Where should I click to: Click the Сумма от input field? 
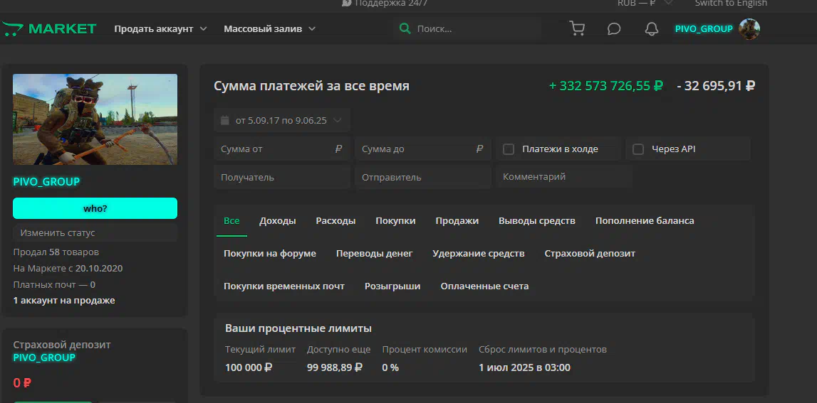point(282,149)
